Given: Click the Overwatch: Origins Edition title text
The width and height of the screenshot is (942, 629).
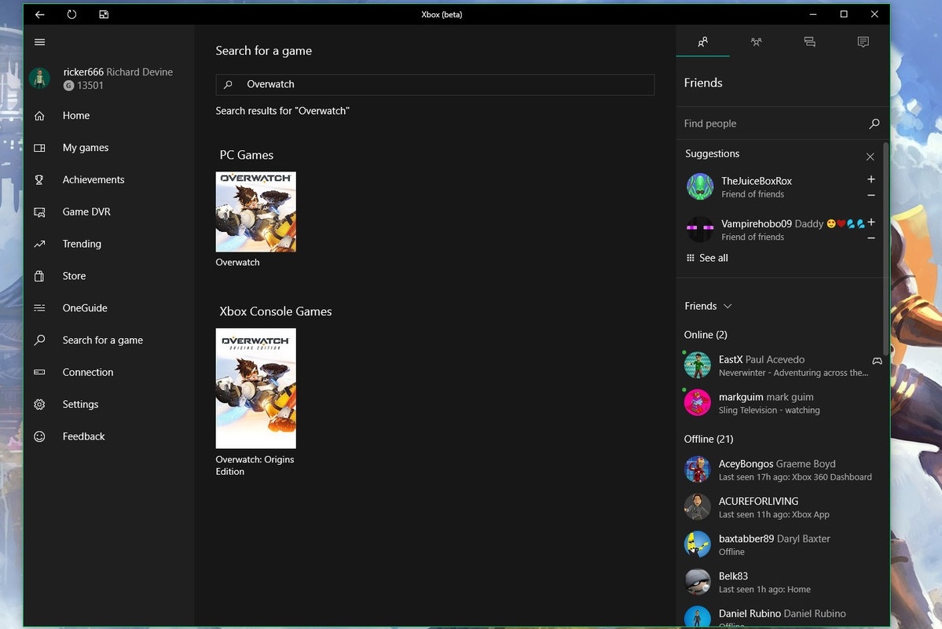Looking at the screenshot, I should pyautogui.click(x=255, y=465).
